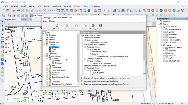Viewport: 188px width, 105px height.
Task: Collapse the Правила folder in layer tree
Action: 44,44
